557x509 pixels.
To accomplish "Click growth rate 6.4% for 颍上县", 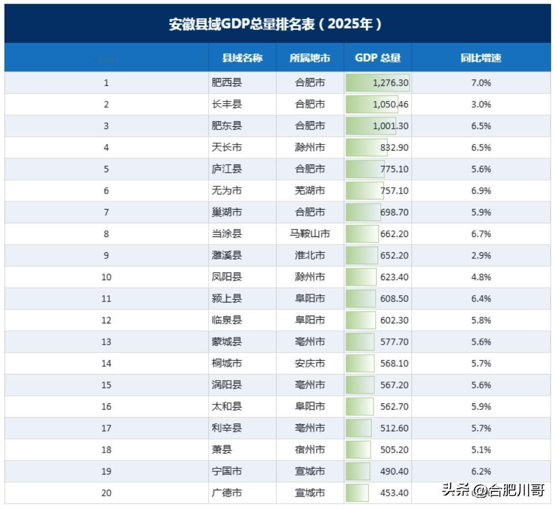I will (x=481, y=298).
